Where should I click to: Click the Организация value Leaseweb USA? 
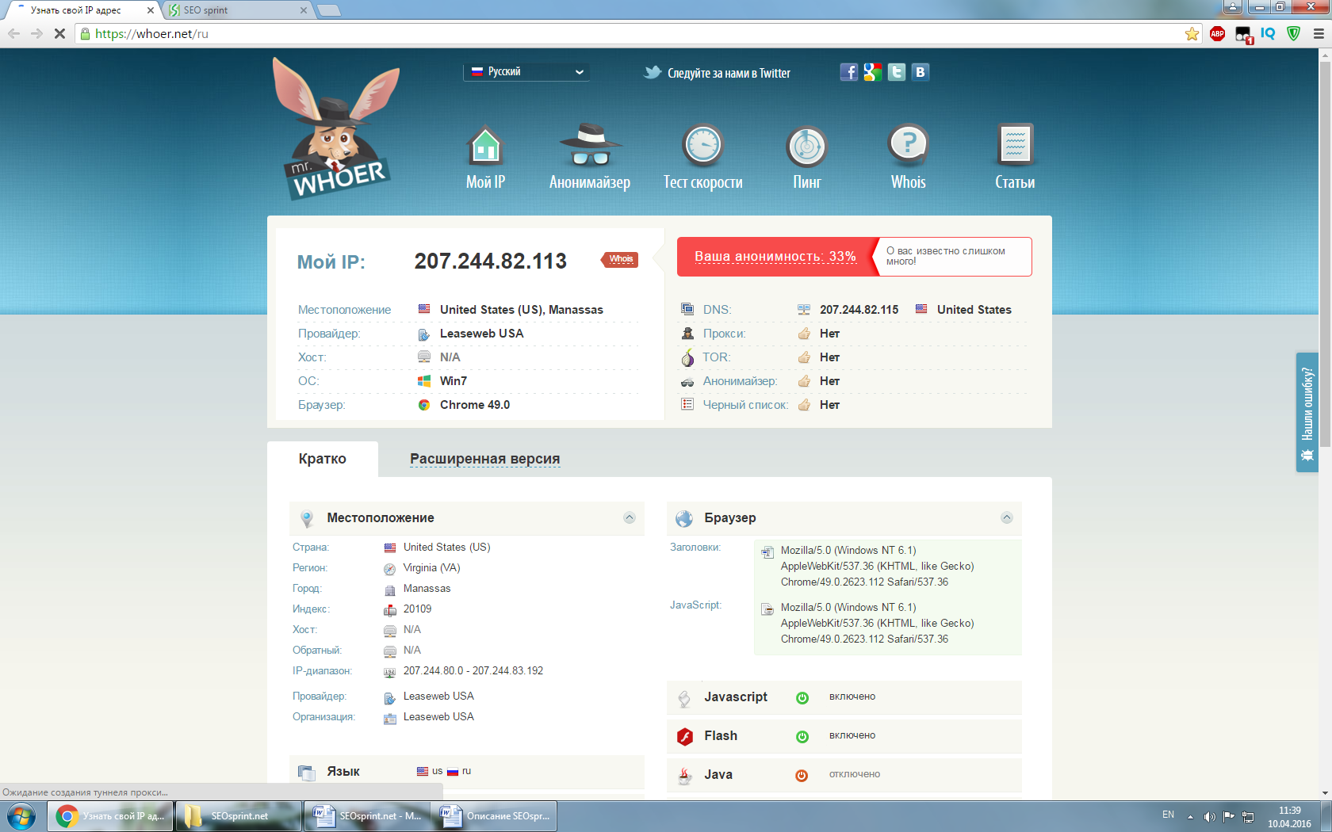pyautogui.click(x=438, y=716)
